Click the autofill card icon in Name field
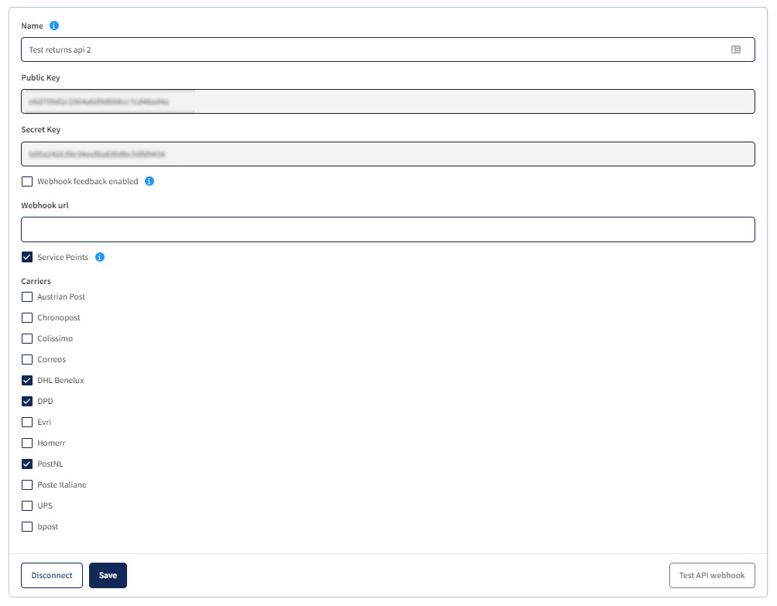Viewport: 777px width, 606px height. [x=736, y=50]
